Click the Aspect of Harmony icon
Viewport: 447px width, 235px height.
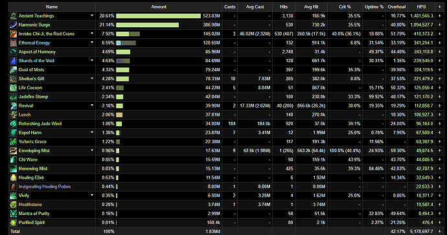tap(14, 52)
